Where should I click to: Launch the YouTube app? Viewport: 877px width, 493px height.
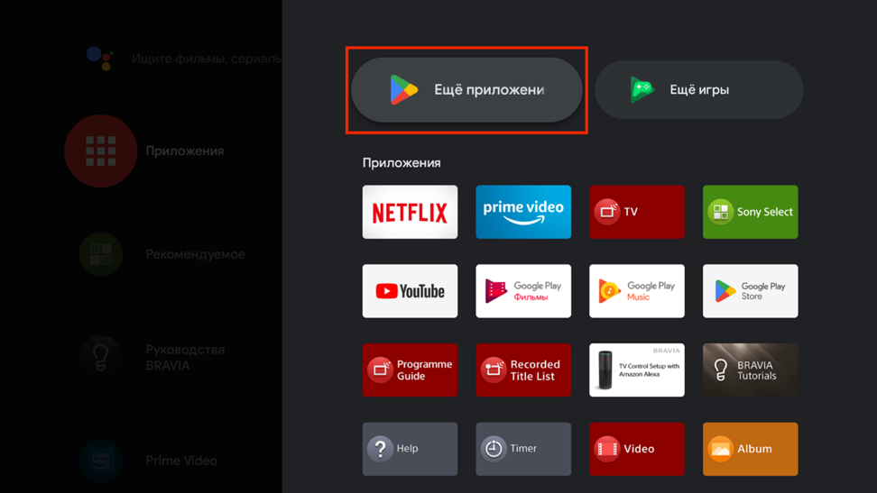click(x=410, y=291)
